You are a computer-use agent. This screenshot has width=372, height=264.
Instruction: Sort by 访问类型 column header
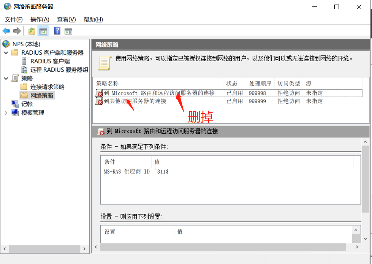click(x=288, y=83)
